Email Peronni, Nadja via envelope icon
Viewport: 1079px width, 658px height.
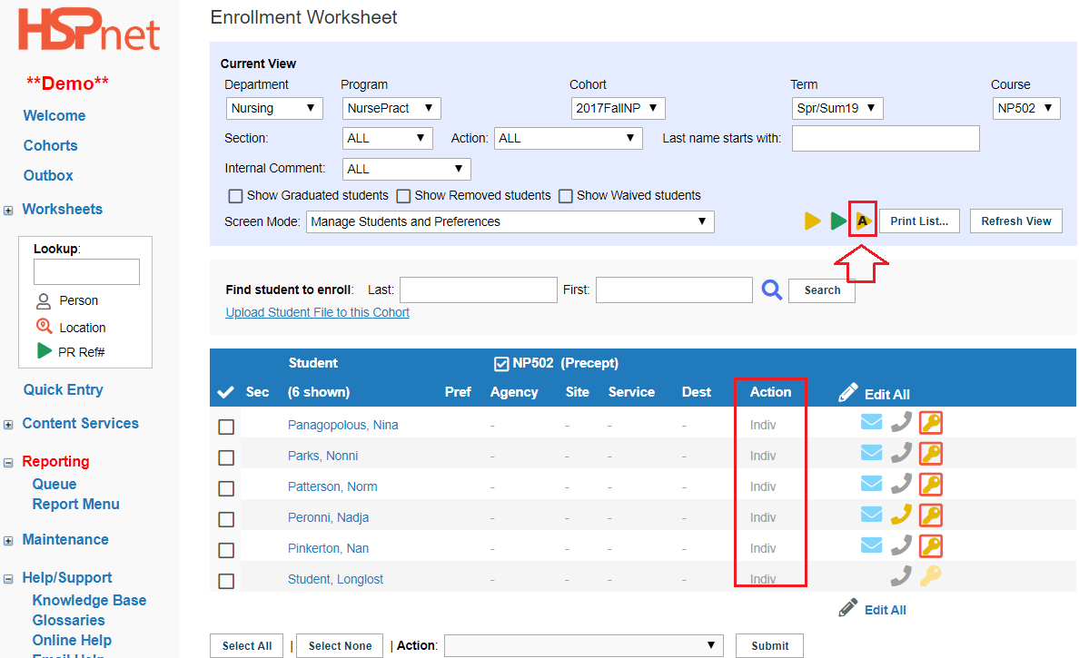(871, 515)
